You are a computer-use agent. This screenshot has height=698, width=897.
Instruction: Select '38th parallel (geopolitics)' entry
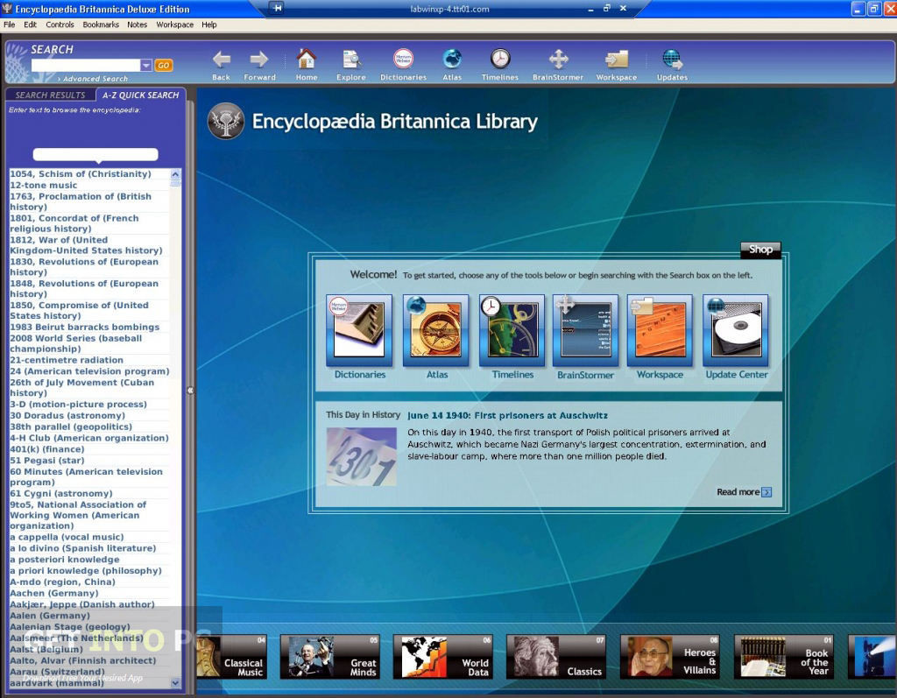(71, 427)
